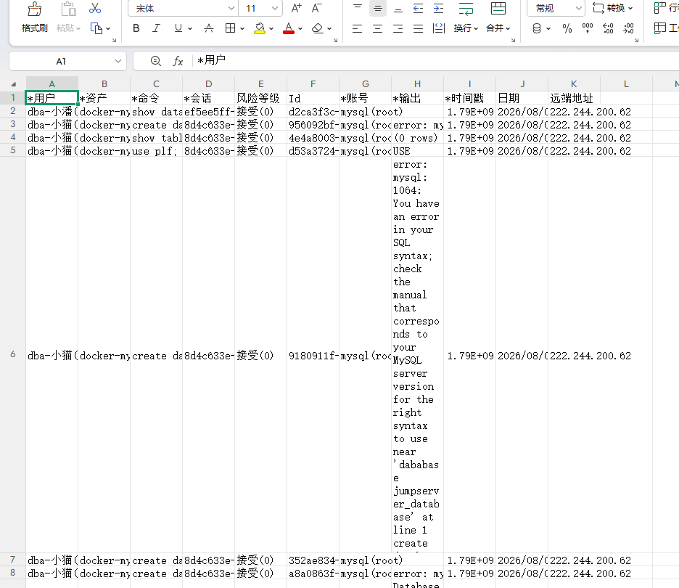The height and width of the screenshot is (588, 679).
Task: Click the currency format icon
Action: tap(537, 28)
